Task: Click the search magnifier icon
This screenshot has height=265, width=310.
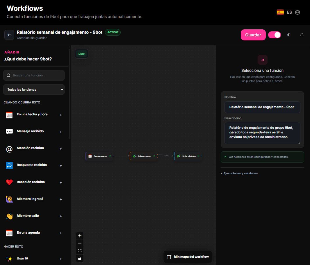Action: tap(8, 75)
